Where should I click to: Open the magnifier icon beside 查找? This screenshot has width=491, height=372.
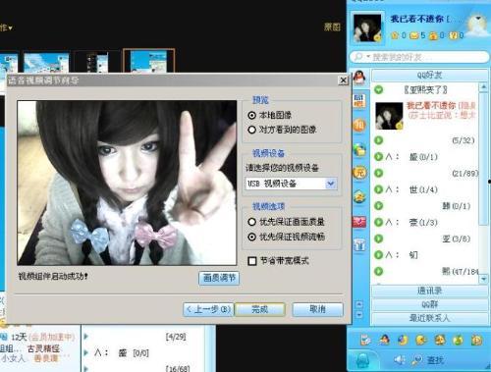point(416,360)
